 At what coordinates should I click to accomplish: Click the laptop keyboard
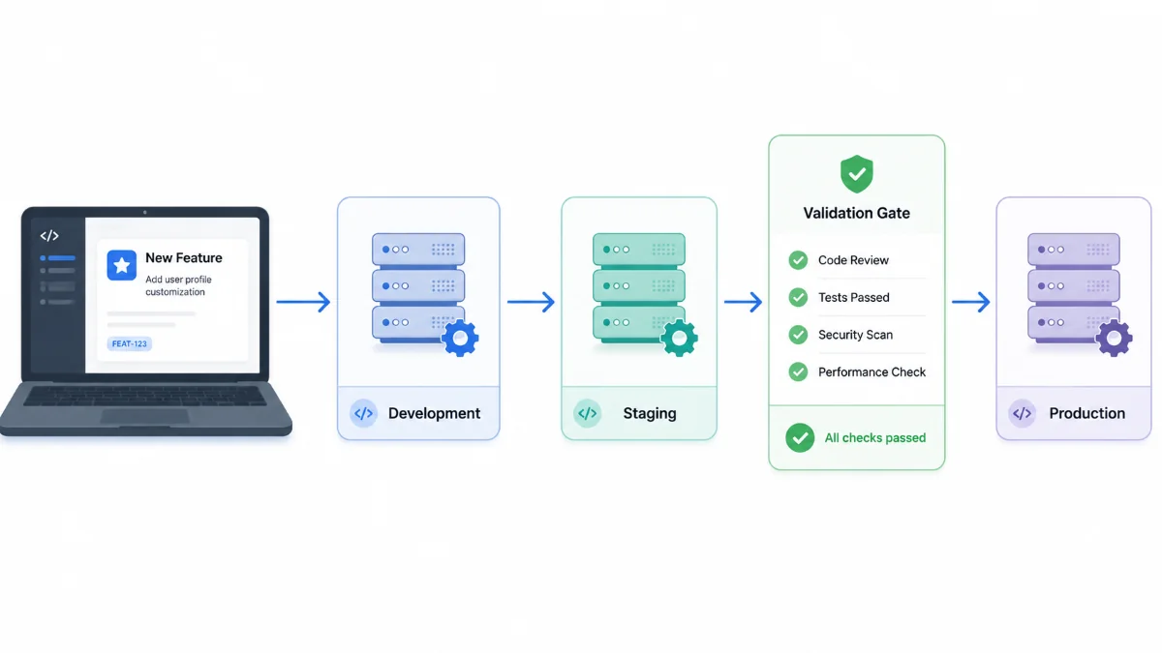[145, 394]
